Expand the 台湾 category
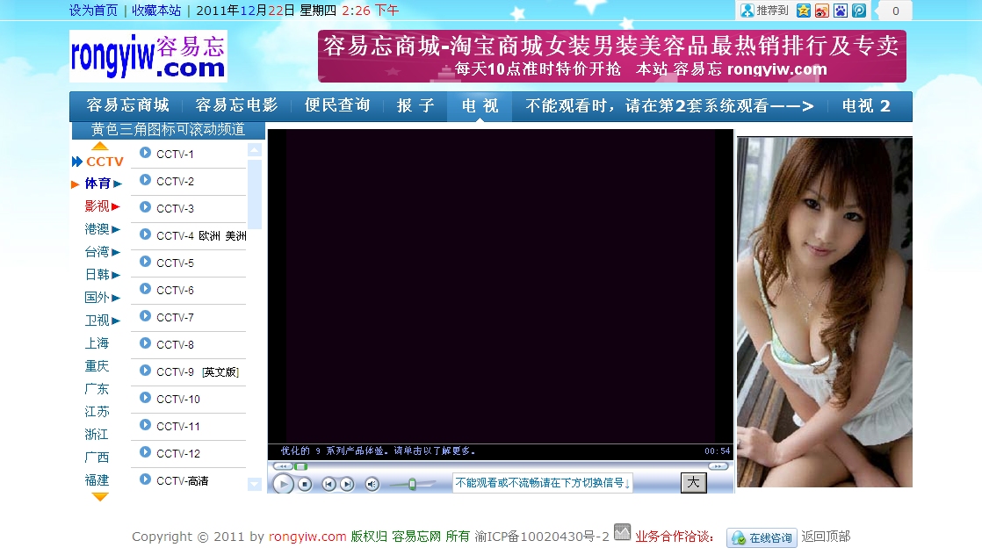Screen dimensions: 982x555 [x=102, y=252]
